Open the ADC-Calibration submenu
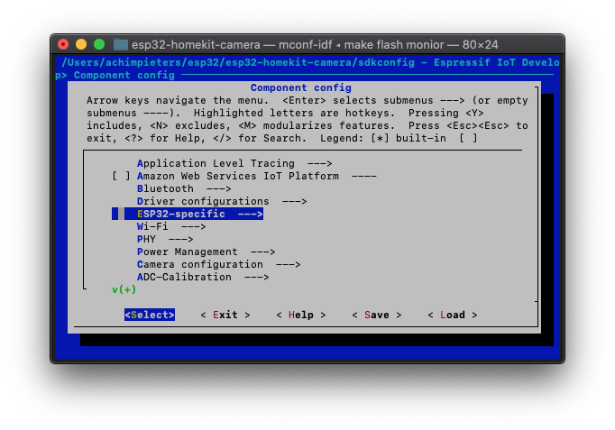This screenshot has height=430, width=615. coord(203,277)
